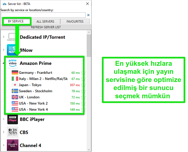
Task: Expand the BBC iPlayer group arrow
Action: [4, 119]
